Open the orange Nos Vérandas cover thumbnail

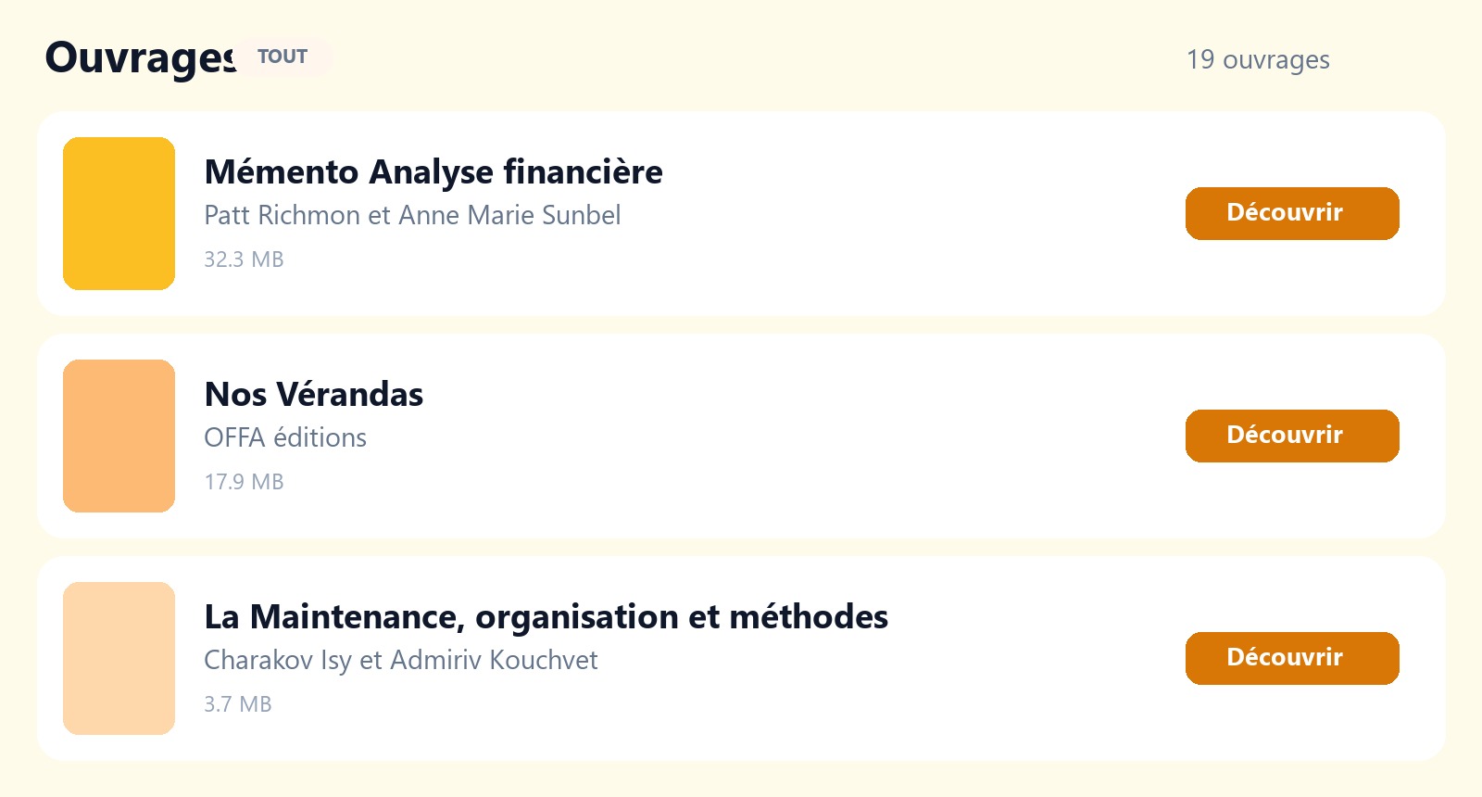119,436
